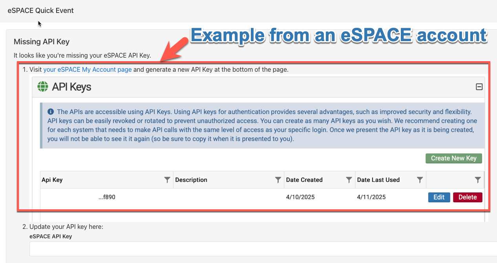Open the Date Created column filter
The height and width of the screenshot is (263, 497).
coord(349,180)
